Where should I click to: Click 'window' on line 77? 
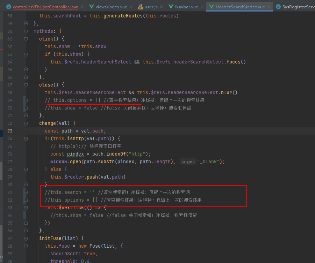click(59, 161)
